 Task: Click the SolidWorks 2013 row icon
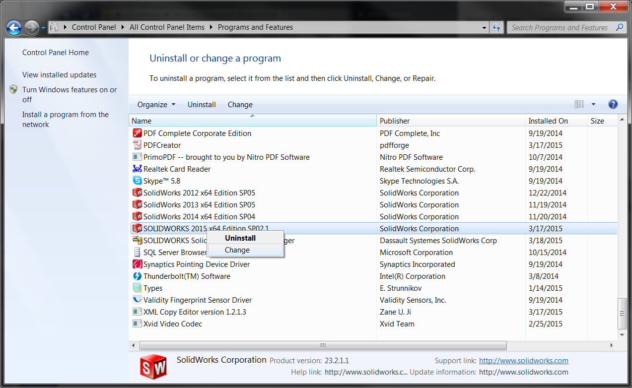pyautogui.click(x=138, y=204)
